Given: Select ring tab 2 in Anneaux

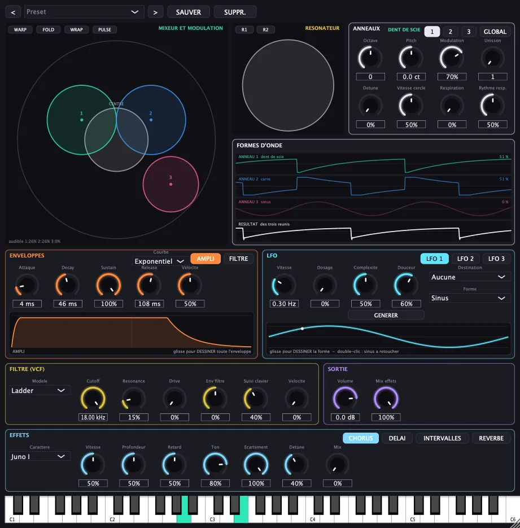Looking at the screenshot, I should point(451,31).
